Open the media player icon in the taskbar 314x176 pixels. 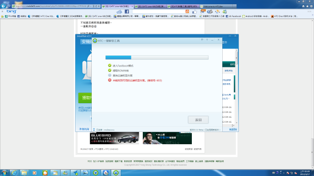34,173
